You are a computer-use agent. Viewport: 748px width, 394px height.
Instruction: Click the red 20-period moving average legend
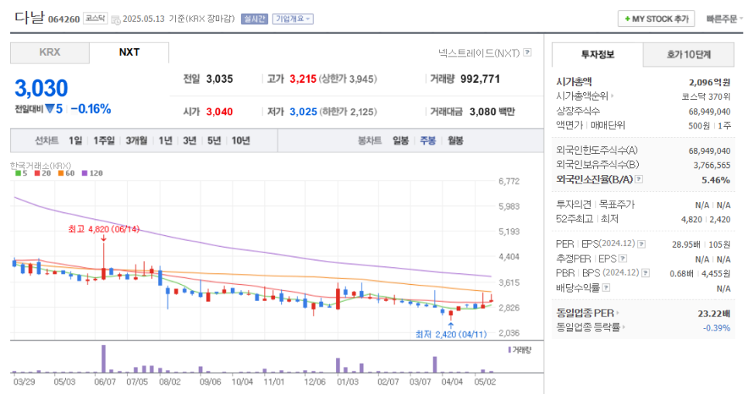(x=43, y=173)
